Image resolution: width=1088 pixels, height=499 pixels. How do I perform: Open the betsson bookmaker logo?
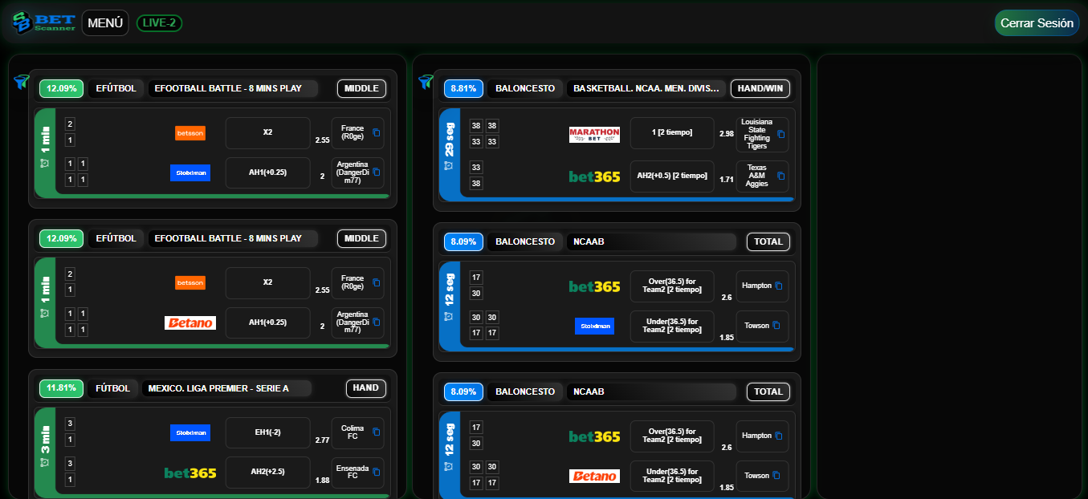190,134
